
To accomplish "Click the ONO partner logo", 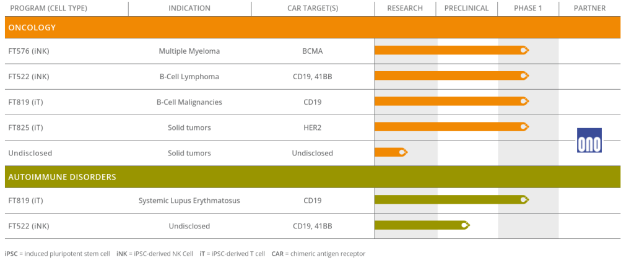I will coord(589,140).
